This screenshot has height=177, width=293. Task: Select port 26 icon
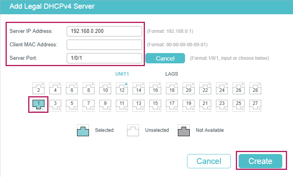tap(239, 88)
